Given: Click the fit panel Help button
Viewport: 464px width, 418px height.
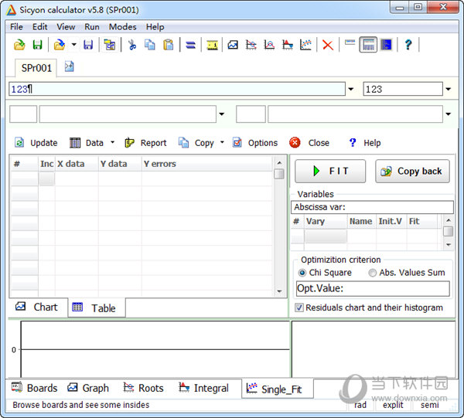Looking at the screenshot, I should coord(364,143).
